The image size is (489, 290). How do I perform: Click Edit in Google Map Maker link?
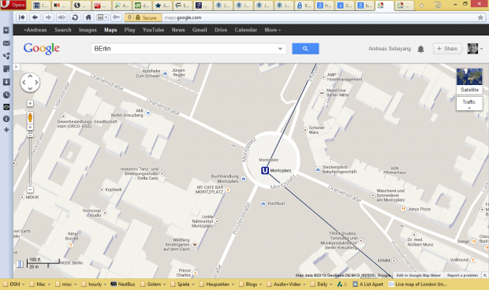(419, 275)
